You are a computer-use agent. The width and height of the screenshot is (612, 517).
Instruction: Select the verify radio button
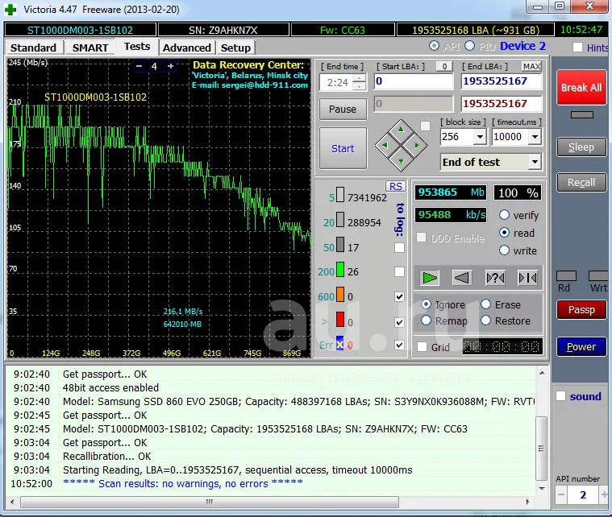[x=504, y=215]
